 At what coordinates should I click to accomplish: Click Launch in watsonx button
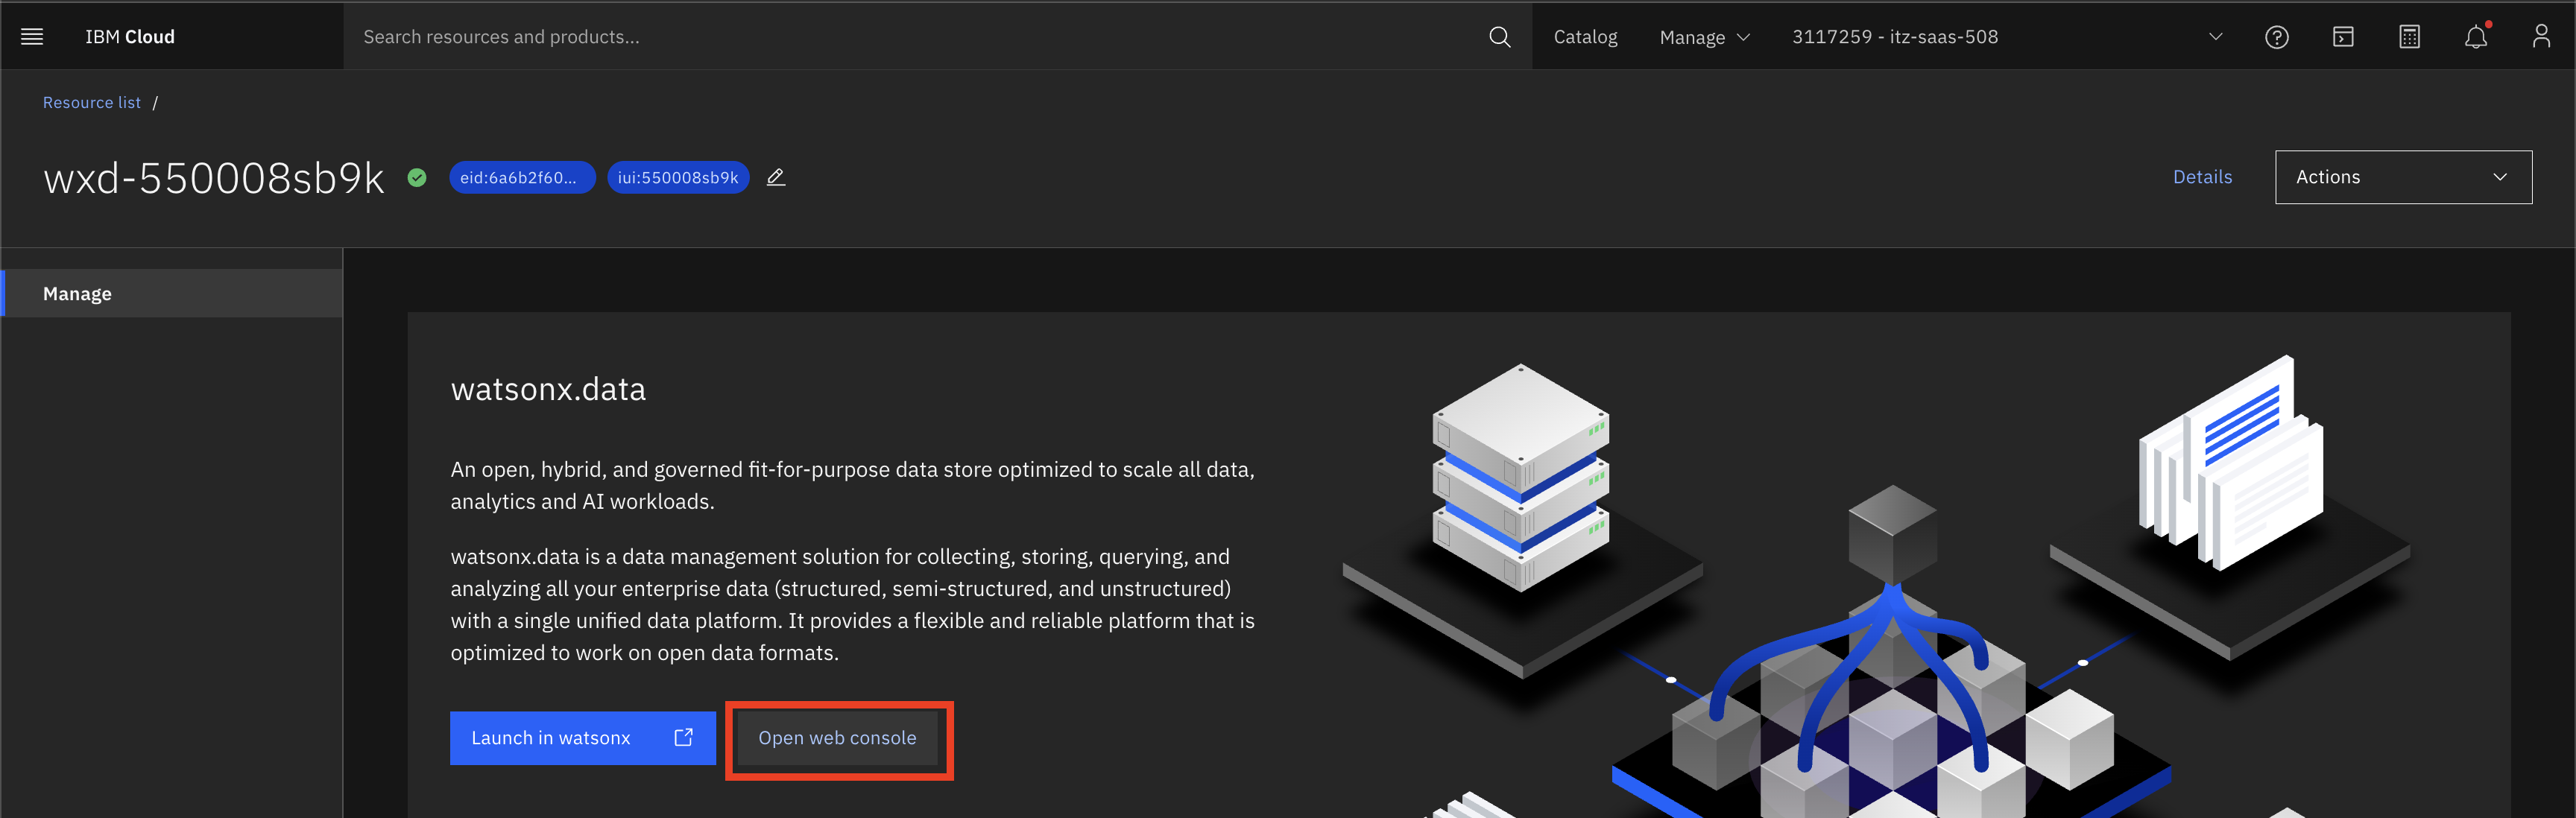[583, 738]
